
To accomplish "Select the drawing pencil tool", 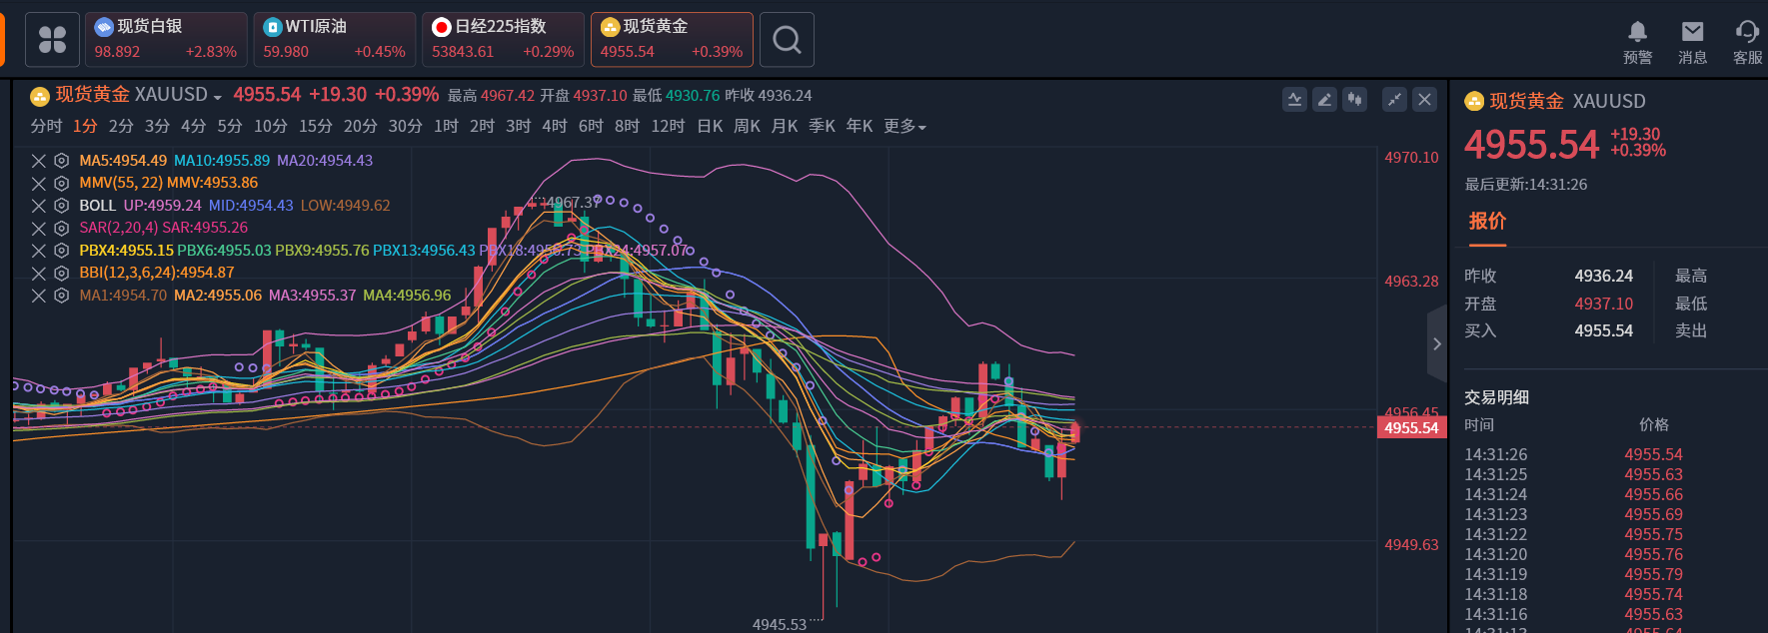I will coord(1324,99).
